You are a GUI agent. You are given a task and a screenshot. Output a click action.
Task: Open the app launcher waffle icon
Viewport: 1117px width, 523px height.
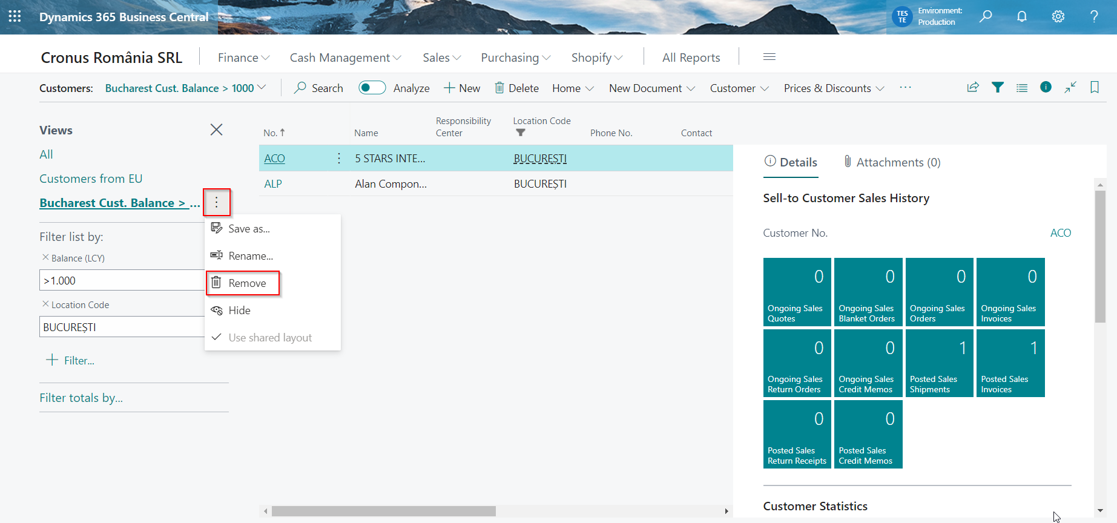pyautogui.click(x=15, y=16)
